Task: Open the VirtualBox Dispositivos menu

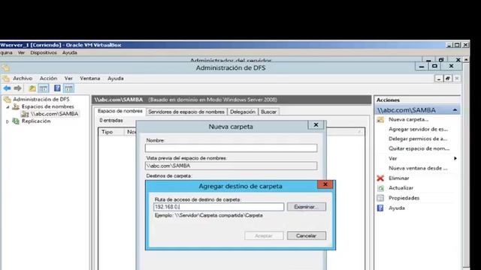Action: pyautogui.click(x=44, y=52)
